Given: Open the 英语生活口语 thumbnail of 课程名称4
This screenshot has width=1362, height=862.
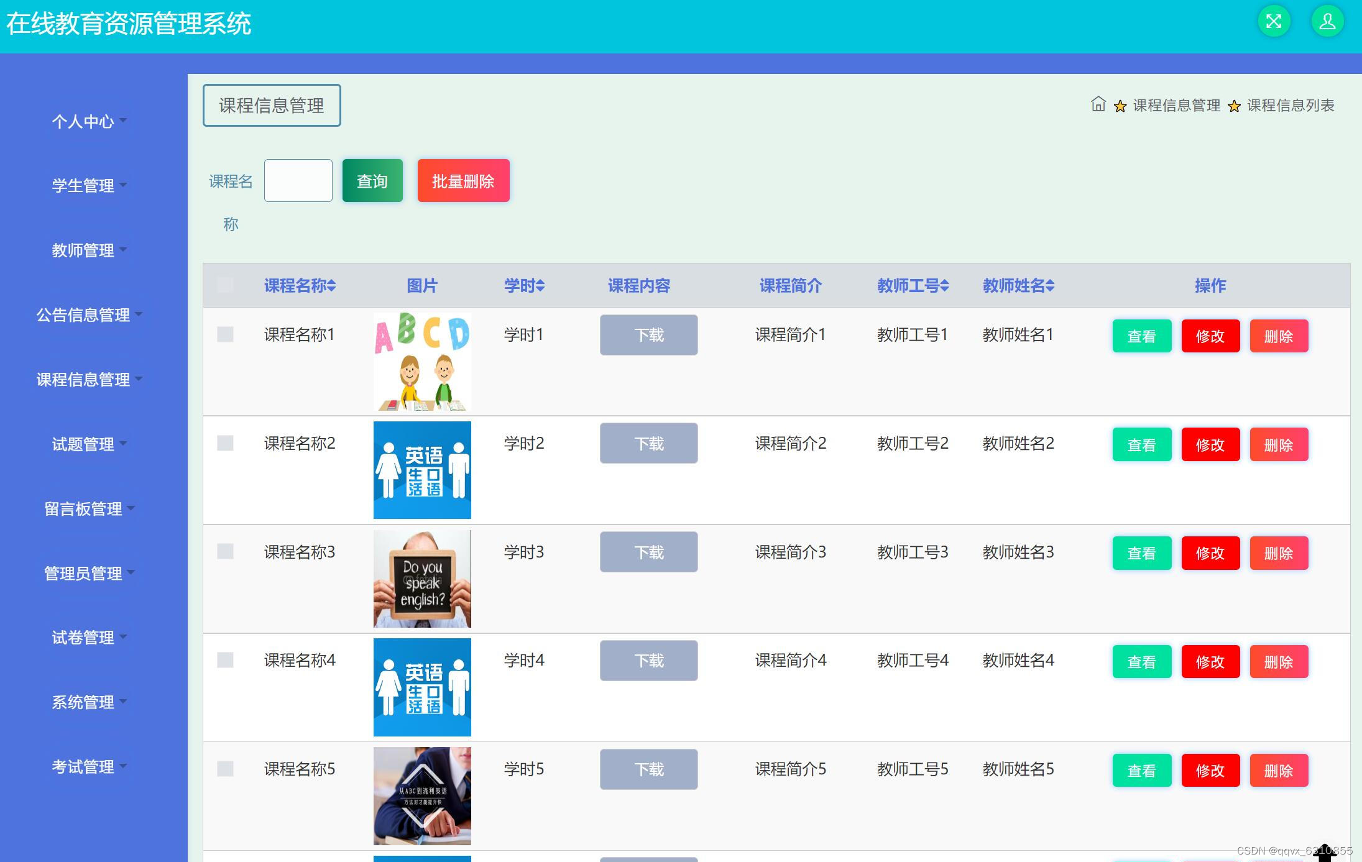Looking at the screenshot, I should tap(422, 687).
